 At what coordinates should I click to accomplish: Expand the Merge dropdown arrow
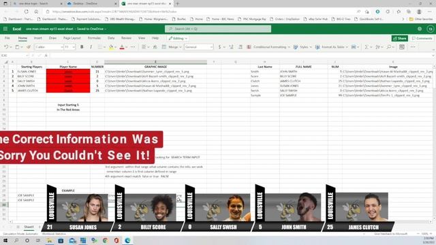tap(180, 47)
